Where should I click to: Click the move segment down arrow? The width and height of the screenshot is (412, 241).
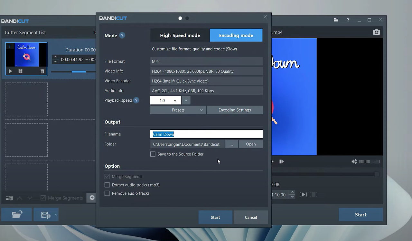pos(30,198)
